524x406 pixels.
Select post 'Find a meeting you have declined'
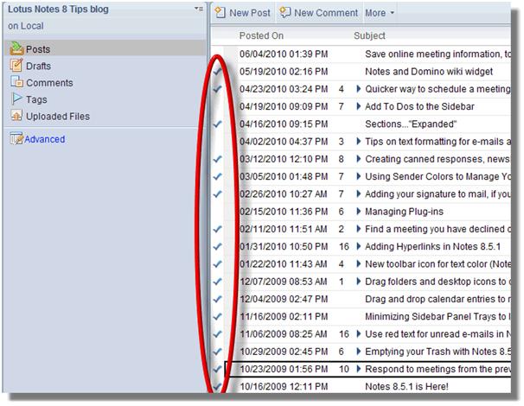tap(438, 229)
